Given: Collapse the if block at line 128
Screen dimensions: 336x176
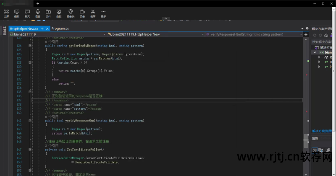Looking at the screenshot, I should [30, 62].
